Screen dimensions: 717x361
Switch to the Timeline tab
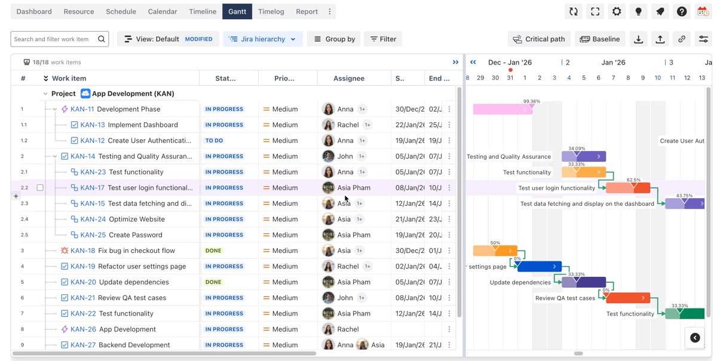click(203, 11)
